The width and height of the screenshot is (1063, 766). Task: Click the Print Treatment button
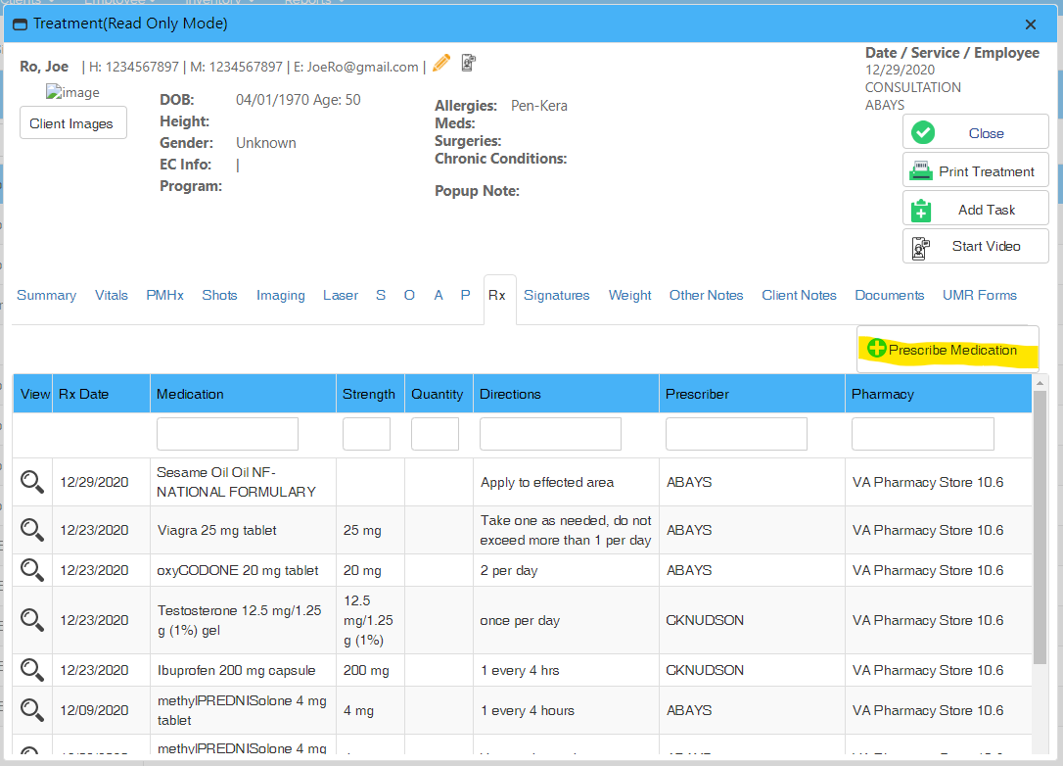(976, 170)
